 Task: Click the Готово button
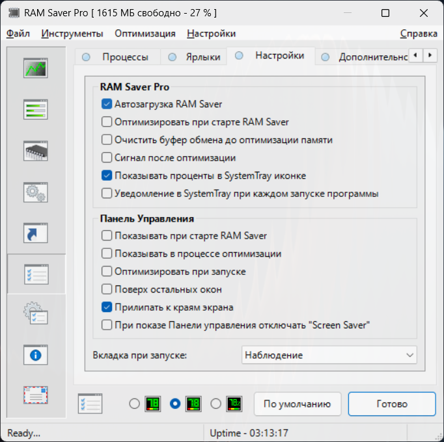(392, 404)
